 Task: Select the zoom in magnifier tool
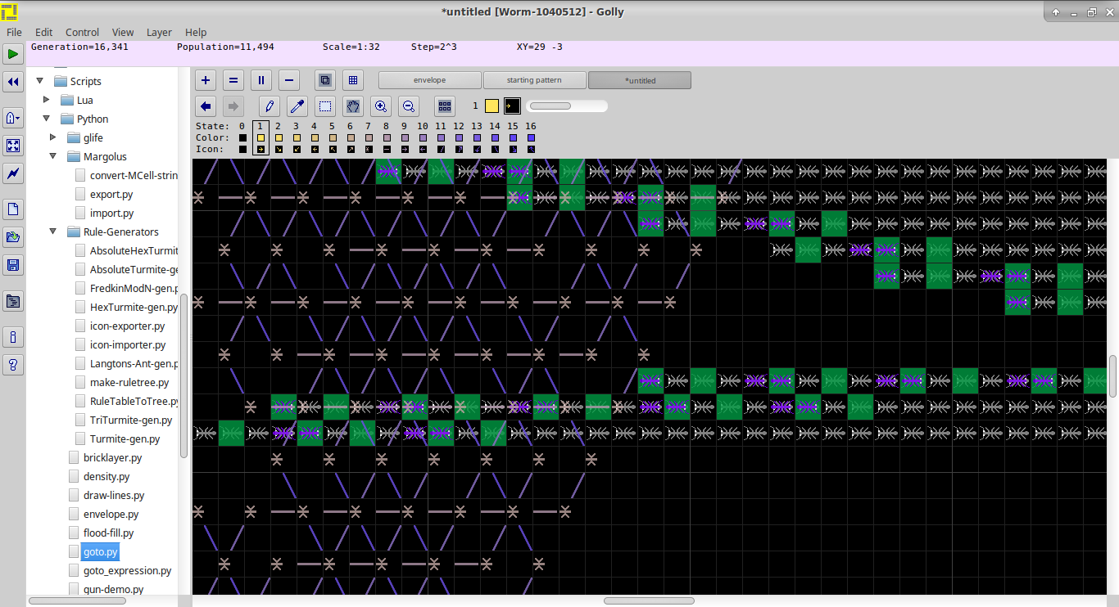381,106
